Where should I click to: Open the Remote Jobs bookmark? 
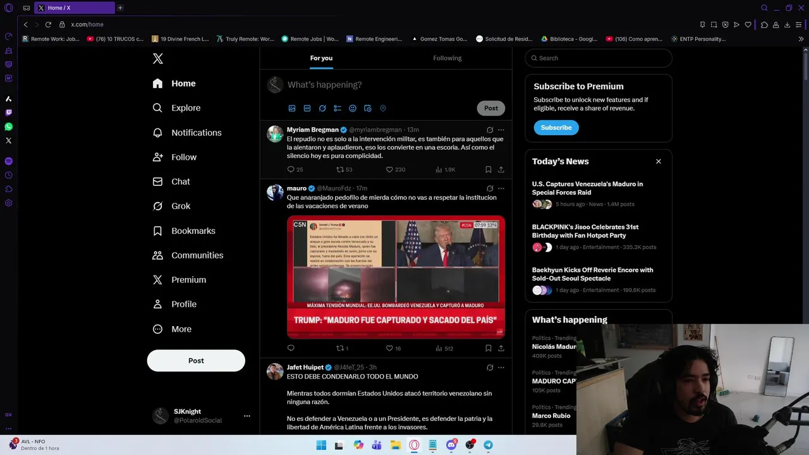pos(310,39)
